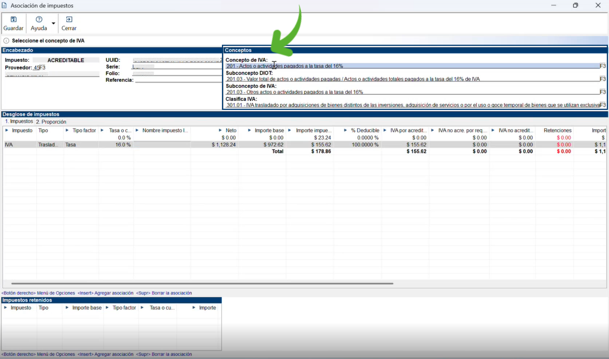Click F3 lookup beside Subconcepto DIOT
The width and height of the screenshot is (609, 359).
coord(602,79)
